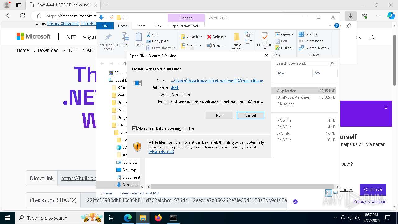The image size is (398, 224).
Task: Open a new browser tab
Action: 106,5
